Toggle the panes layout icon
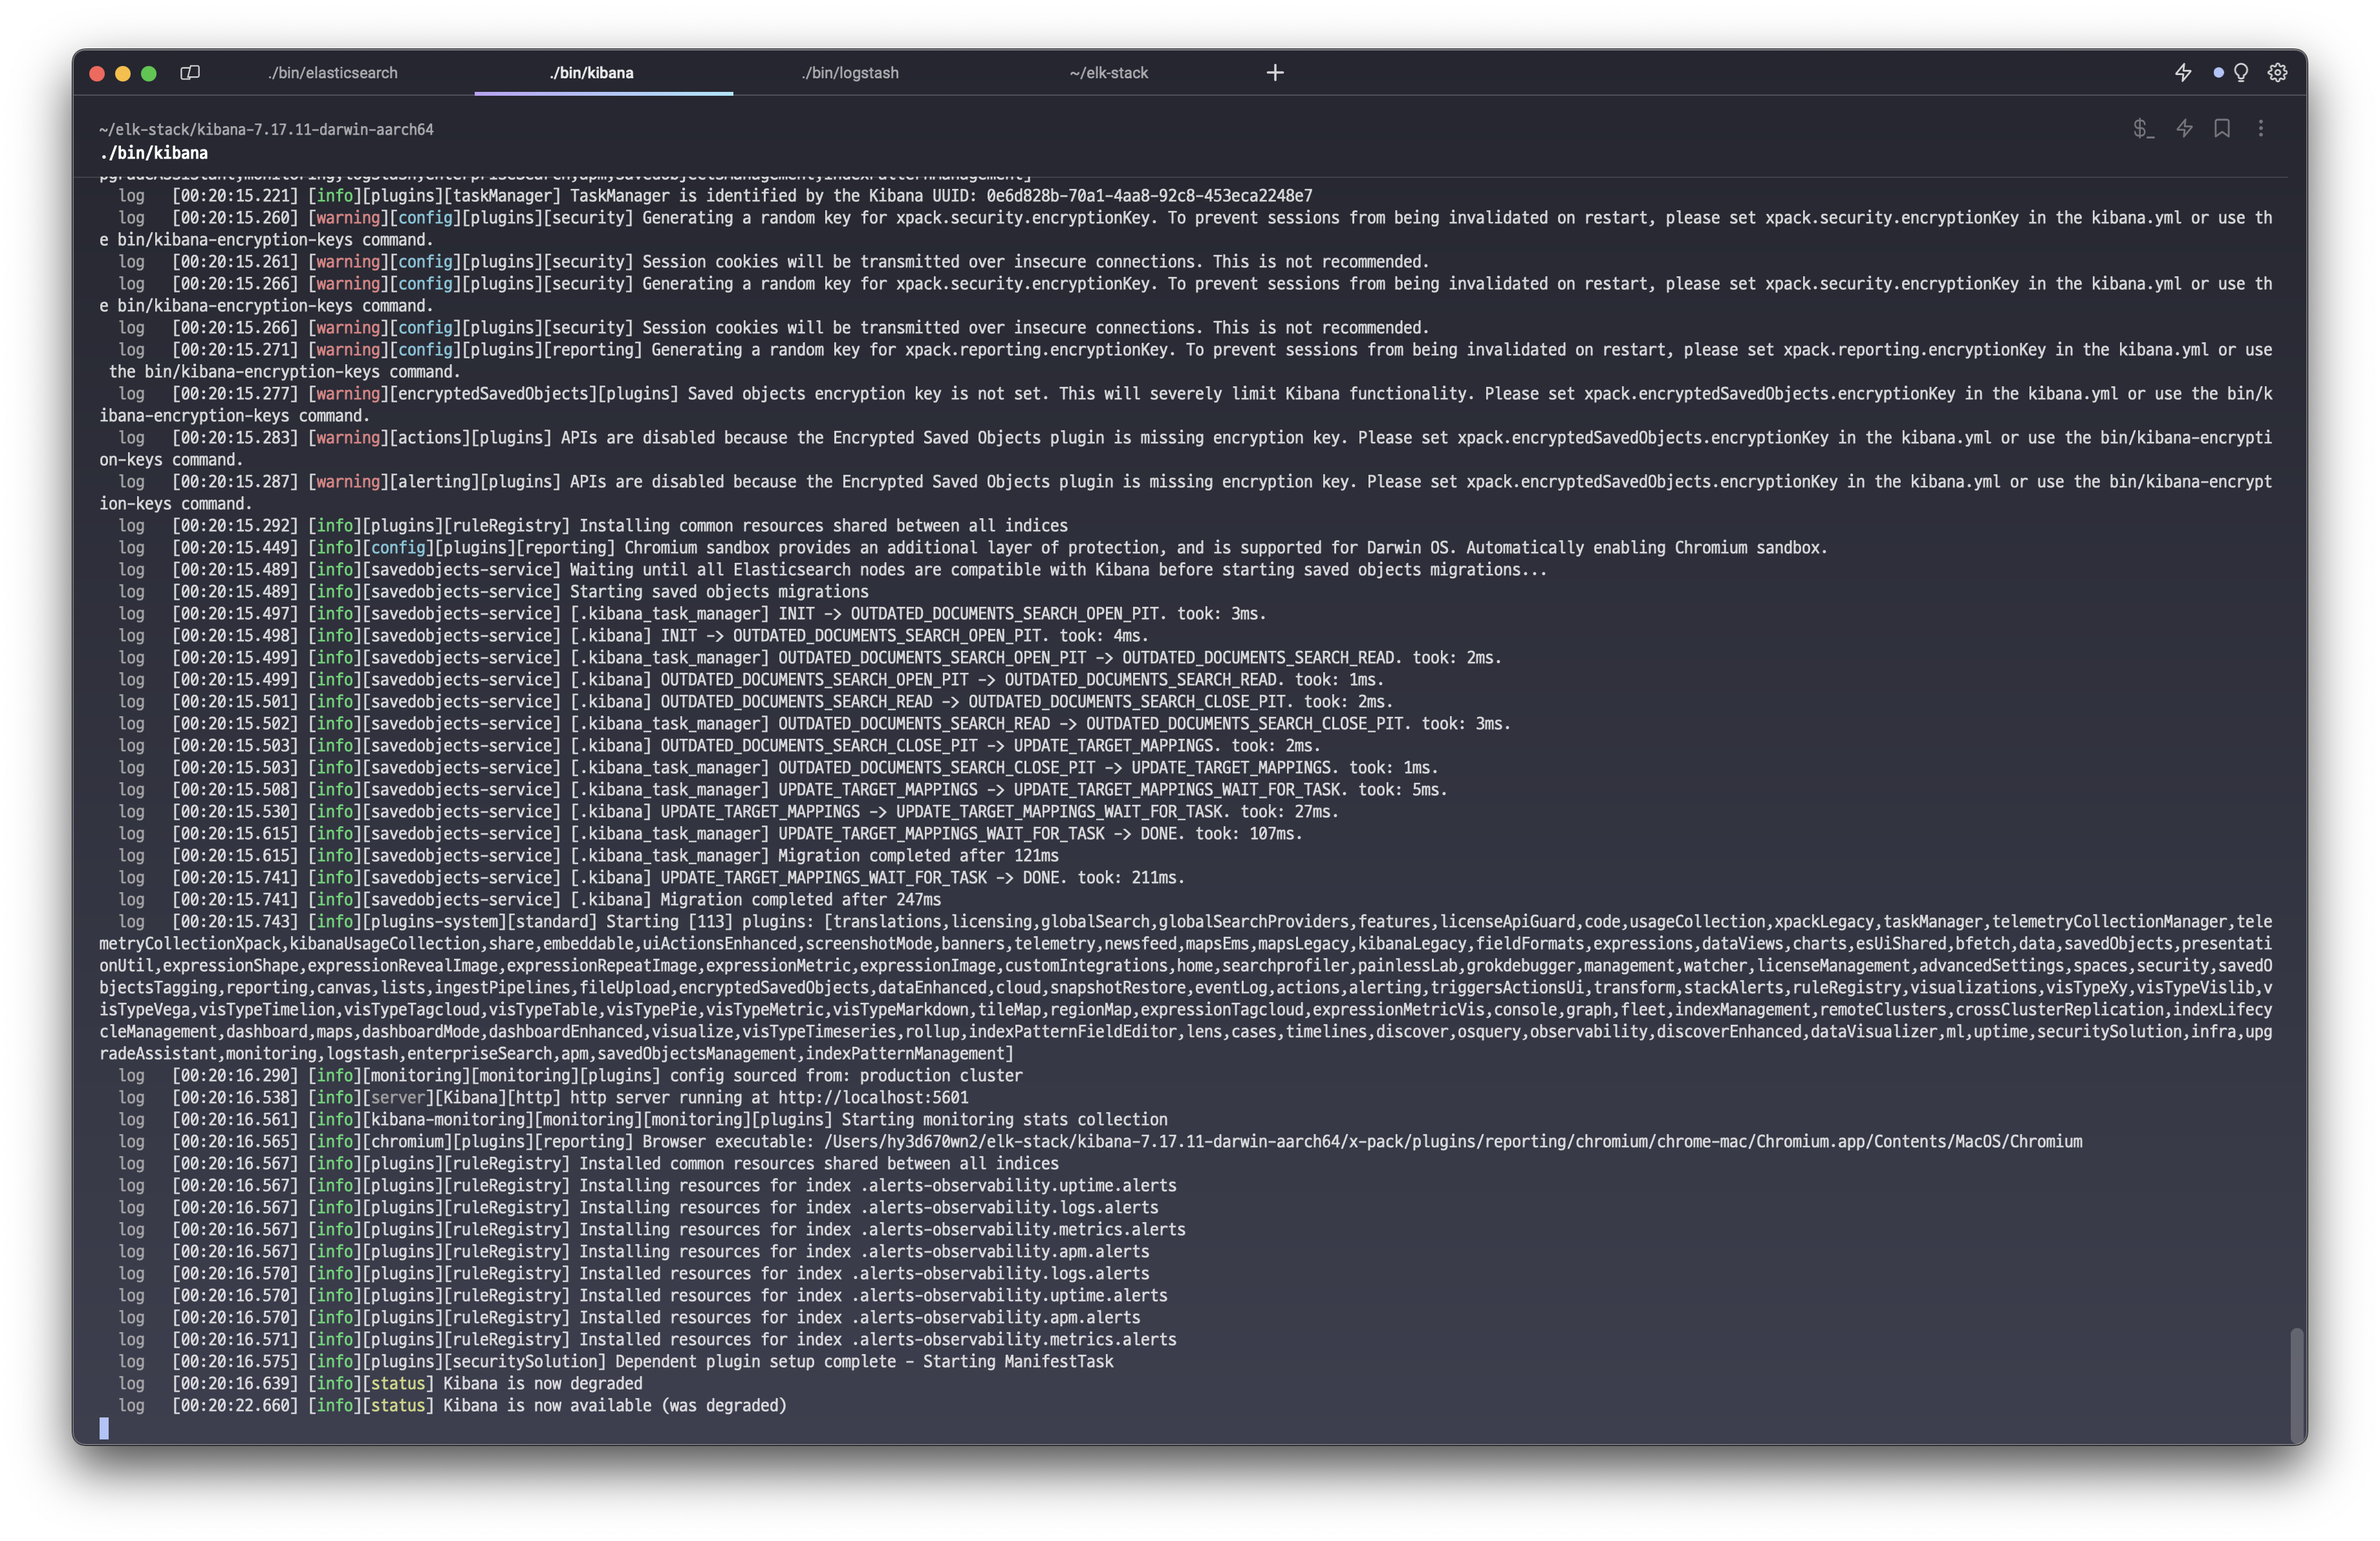This screenshot has width=2380, height=1541. [190, 72]
